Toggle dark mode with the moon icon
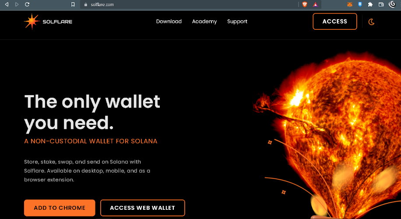Image resolution: width=401 pixels, height=219 pixels. pyautogui.click(x=371, y=22)
